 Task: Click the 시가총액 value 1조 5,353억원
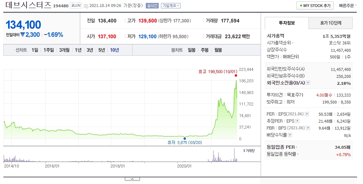[x=336, y=36]
